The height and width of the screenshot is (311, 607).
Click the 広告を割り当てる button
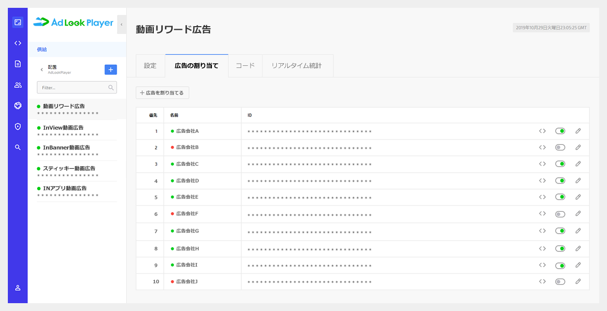162,93
